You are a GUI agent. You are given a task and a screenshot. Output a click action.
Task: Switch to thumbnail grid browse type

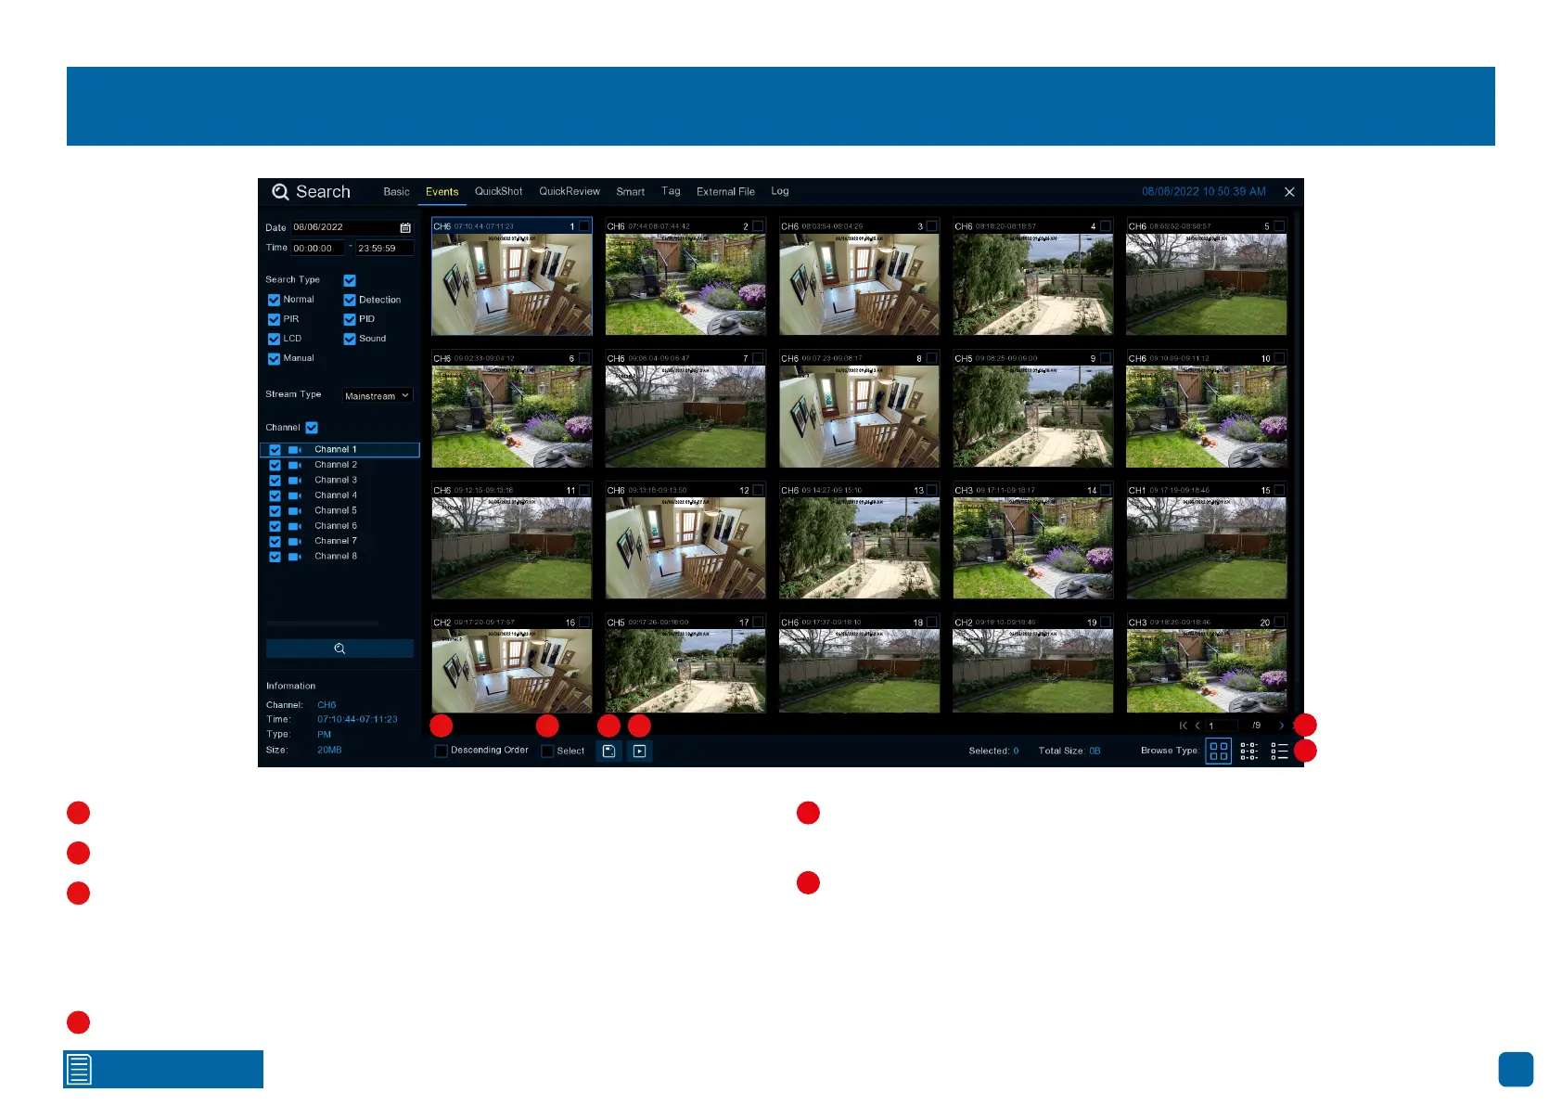point(1218,751)
